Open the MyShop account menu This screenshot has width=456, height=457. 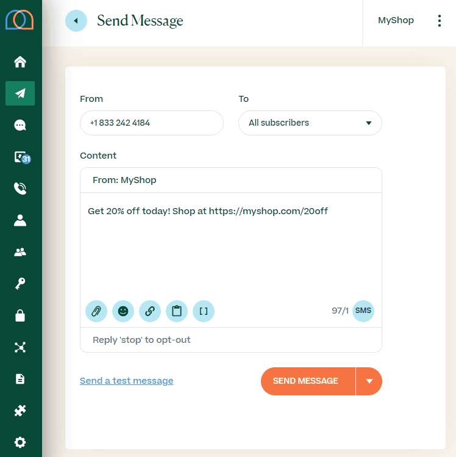396,20
